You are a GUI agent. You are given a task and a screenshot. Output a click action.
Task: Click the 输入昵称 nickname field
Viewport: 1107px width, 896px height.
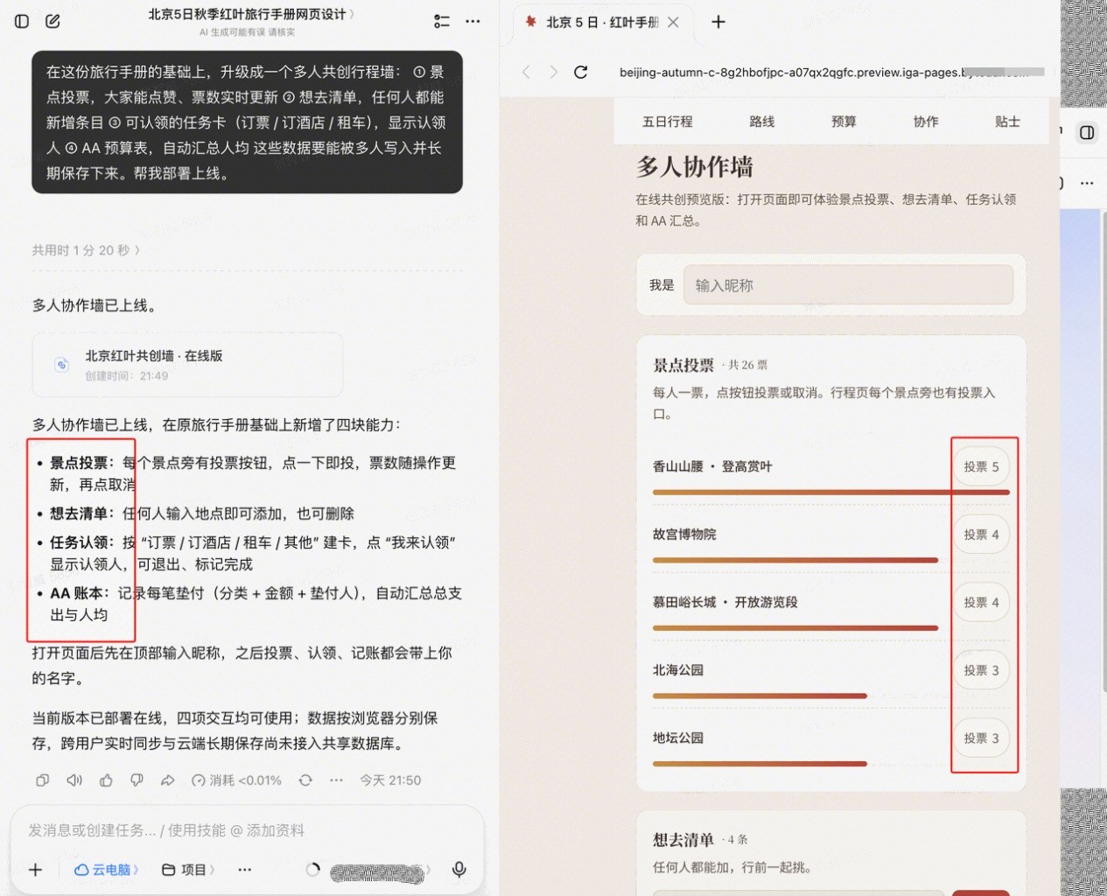(848, 285)
